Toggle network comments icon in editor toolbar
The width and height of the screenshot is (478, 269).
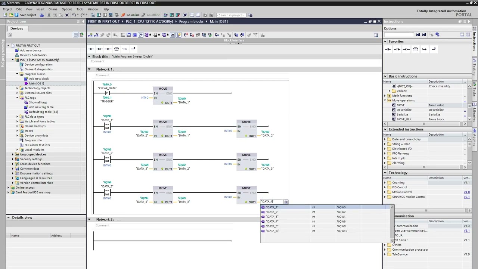(173, 35)
